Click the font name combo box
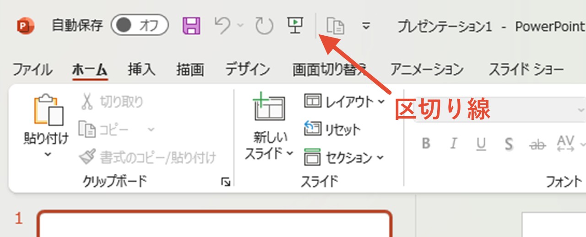Image resolution: width=586 pixels, height=237 pixels. click(500, 110)
